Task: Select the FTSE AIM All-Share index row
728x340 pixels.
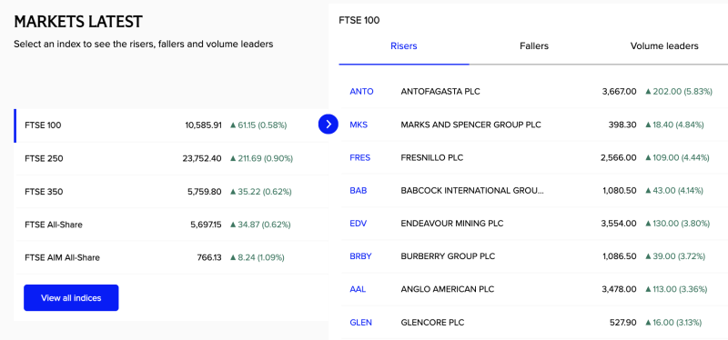Action: [171, 257]
